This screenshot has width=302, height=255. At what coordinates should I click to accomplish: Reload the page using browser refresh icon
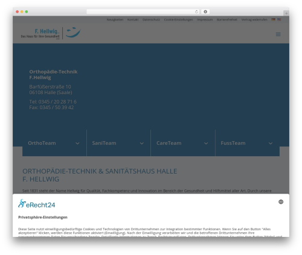[196, 11]
